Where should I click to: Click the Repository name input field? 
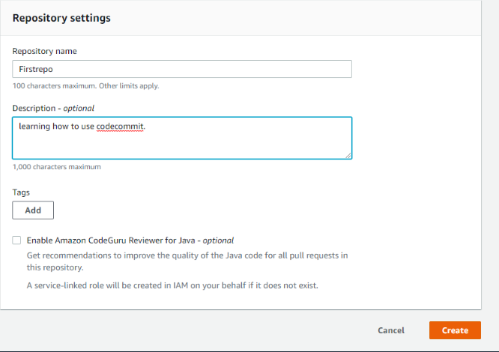pos(182,69)
